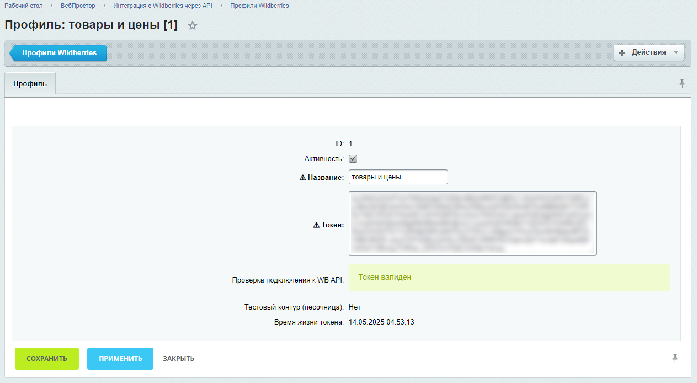Click warning icon next to Токен label
This screenshot has width=697, height=383.
316,225
